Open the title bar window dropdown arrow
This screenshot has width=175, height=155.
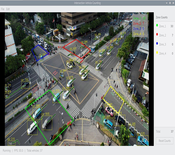tap(167, 3)
